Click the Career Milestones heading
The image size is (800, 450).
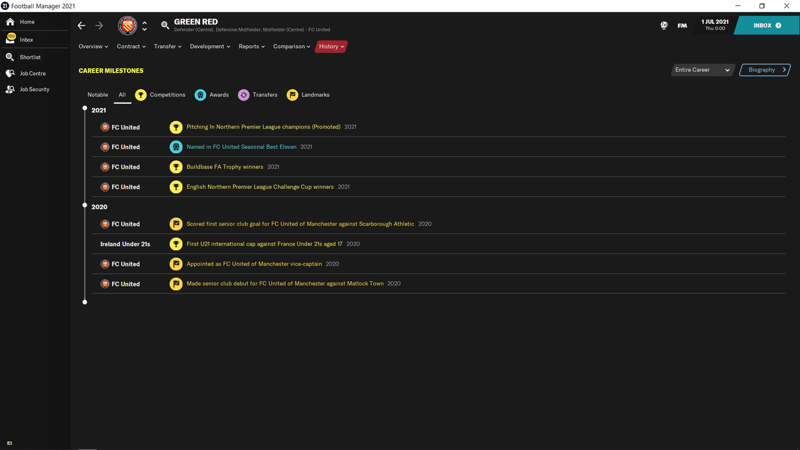tap(111, 71)
